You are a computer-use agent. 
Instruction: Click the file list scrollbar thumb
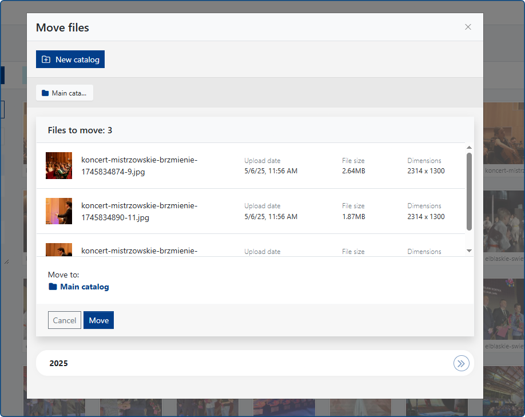pyautogui.click(x=469, y=191)
